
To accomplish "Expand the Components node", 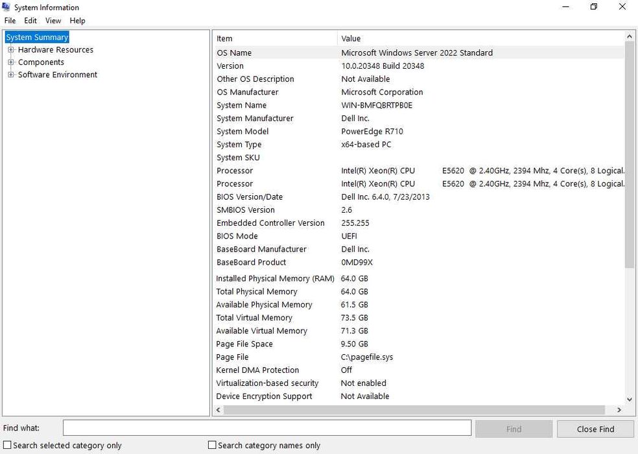I will (x=10, y=62).
